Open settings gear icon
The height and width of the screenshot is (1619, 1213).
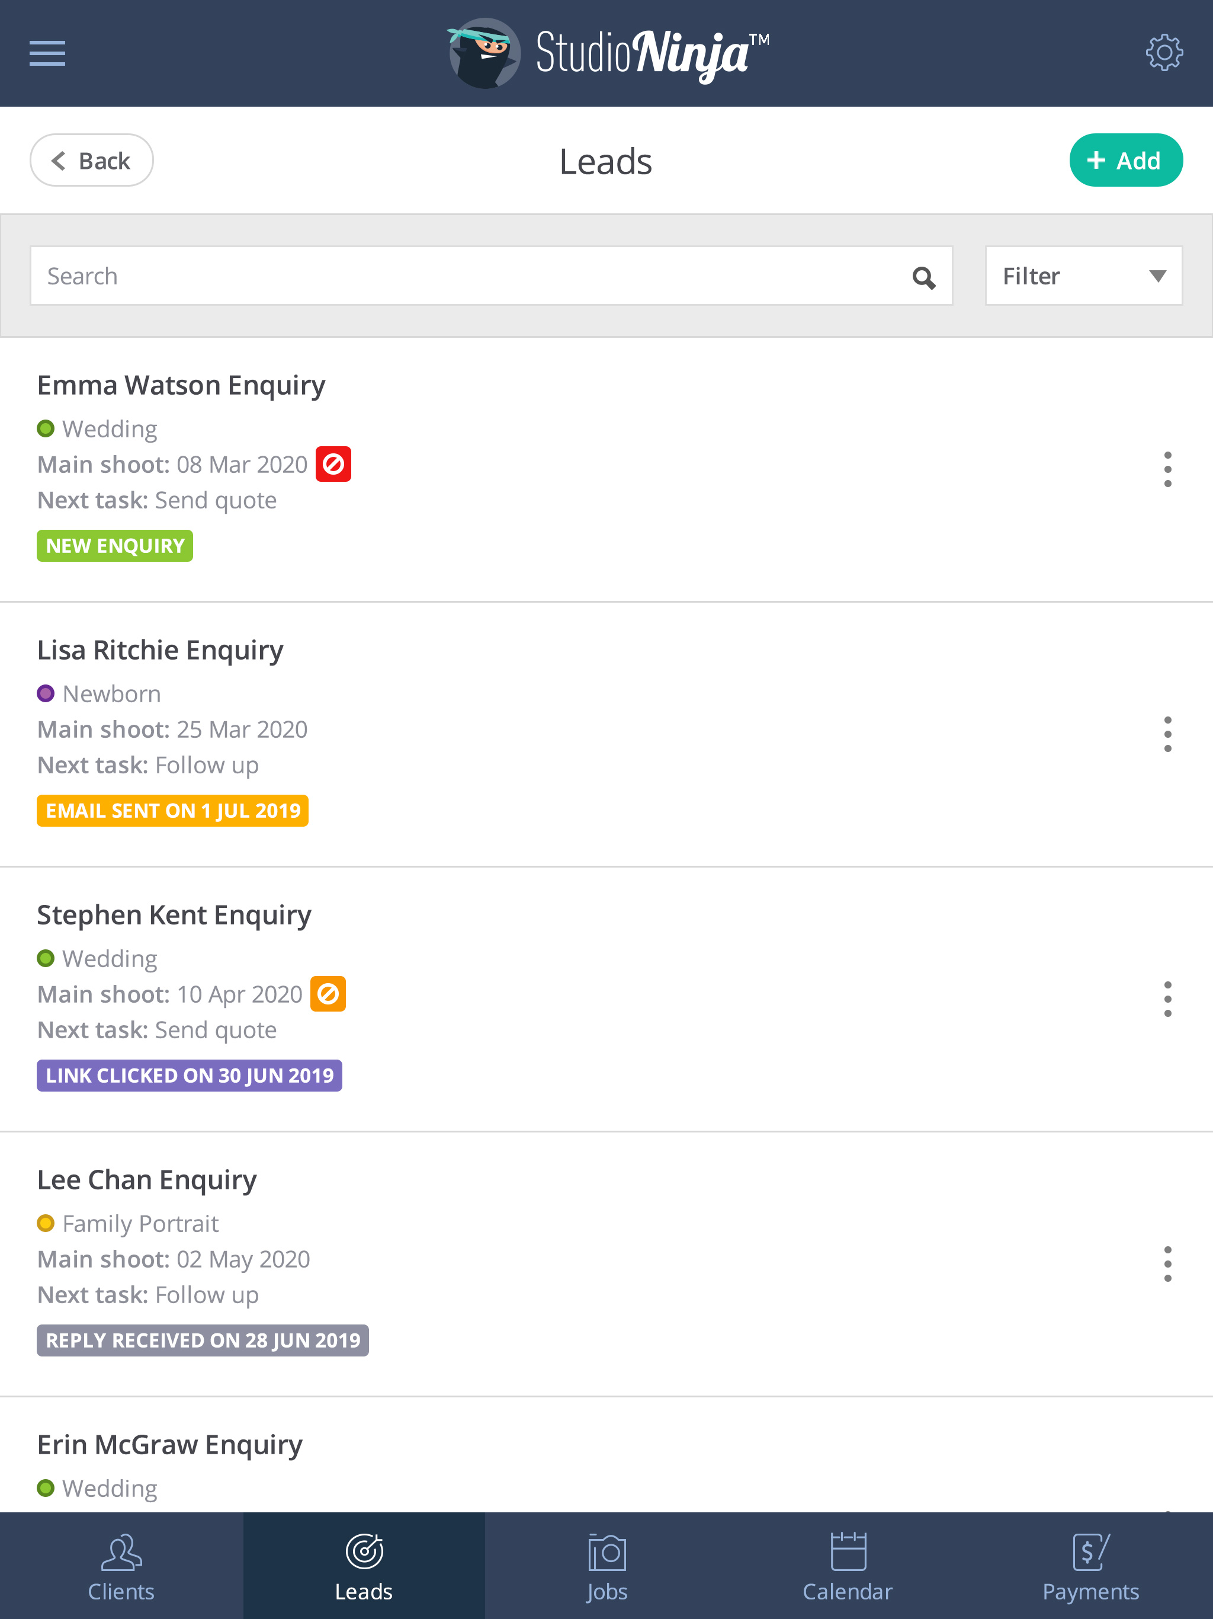[x=1164, y=53]
